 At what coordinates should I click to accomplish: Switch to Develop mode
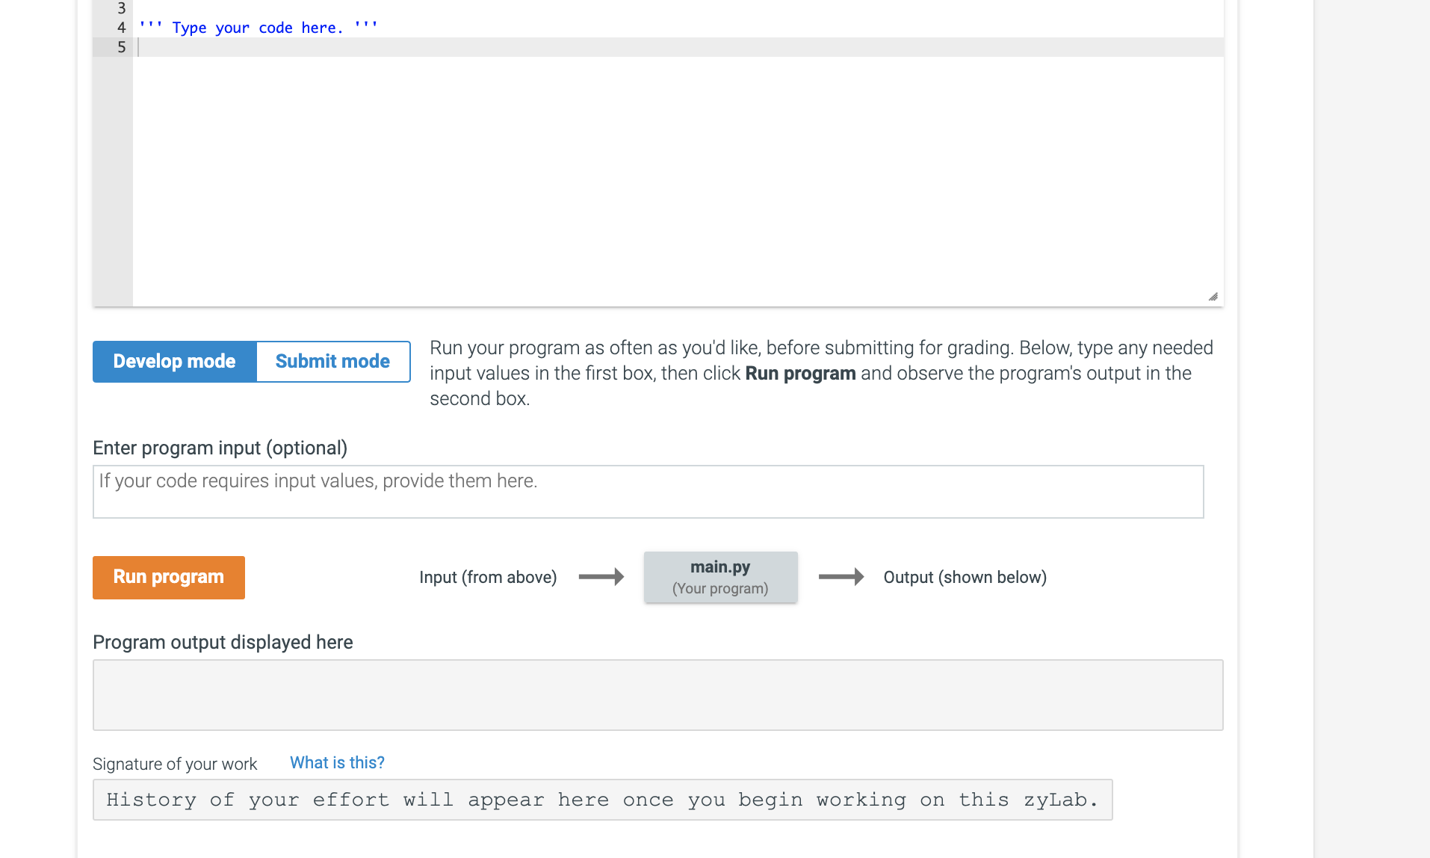click(x=174, y=362)
